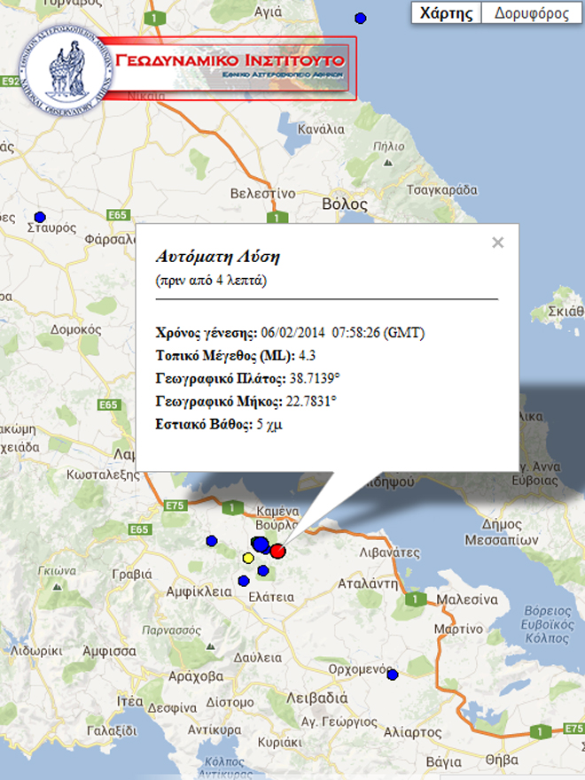Open the Γεωδυναμικό Ινστιτούτο logo banner

tap(232, 68)
